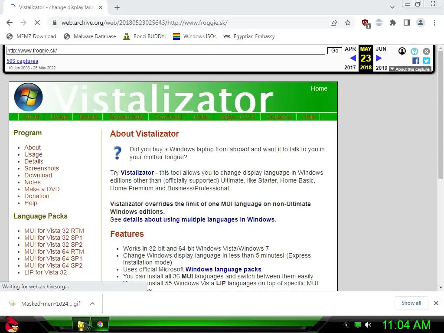Open the Malware Database bookmark
444x333 pixels.
(x=90, y=36)
